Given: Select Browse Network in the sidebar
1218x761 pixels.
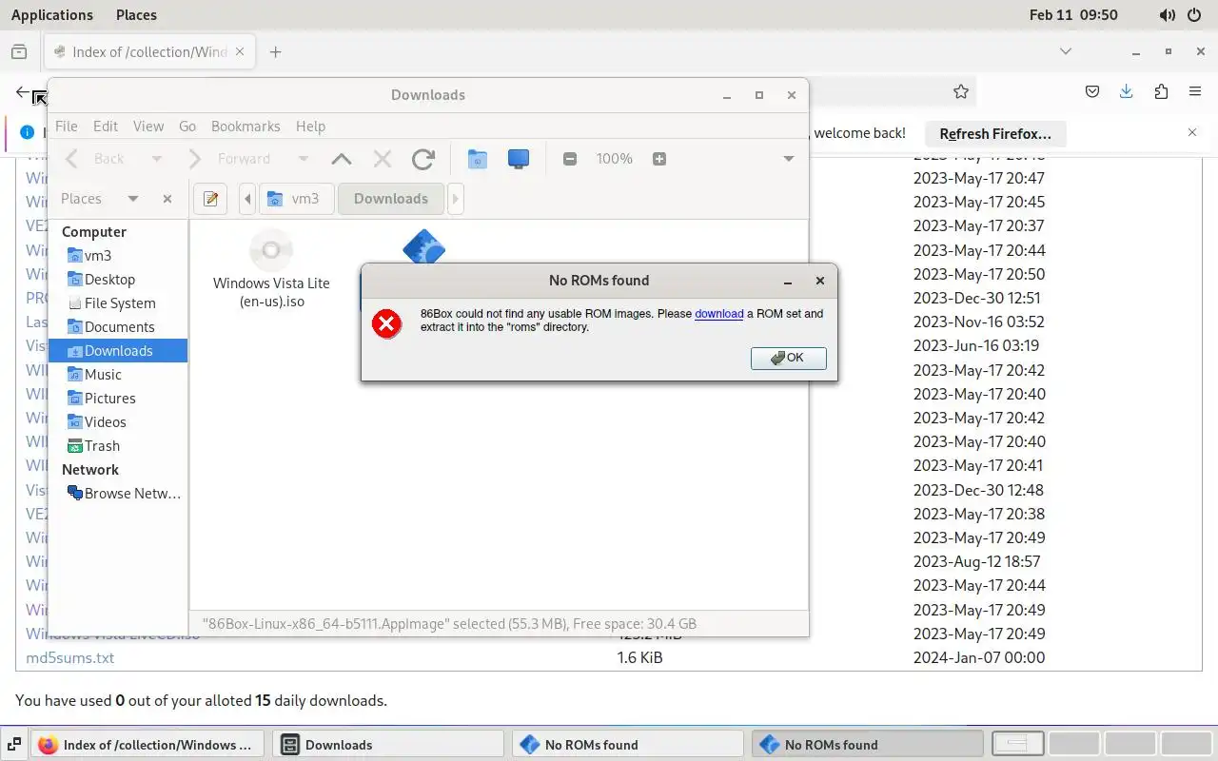Looking at the screenshot, I should pos(118,493).
